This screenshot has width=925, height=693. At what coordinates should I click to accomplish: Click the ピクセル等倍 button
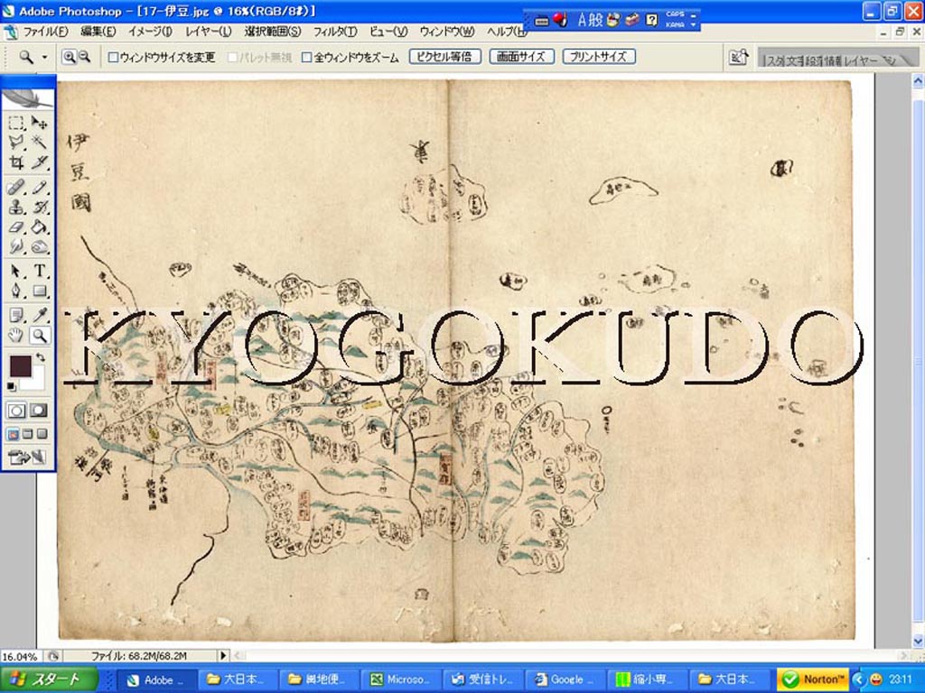click(444, 57)
